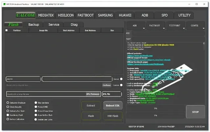Click the PORT device field

tap(168, 39)
